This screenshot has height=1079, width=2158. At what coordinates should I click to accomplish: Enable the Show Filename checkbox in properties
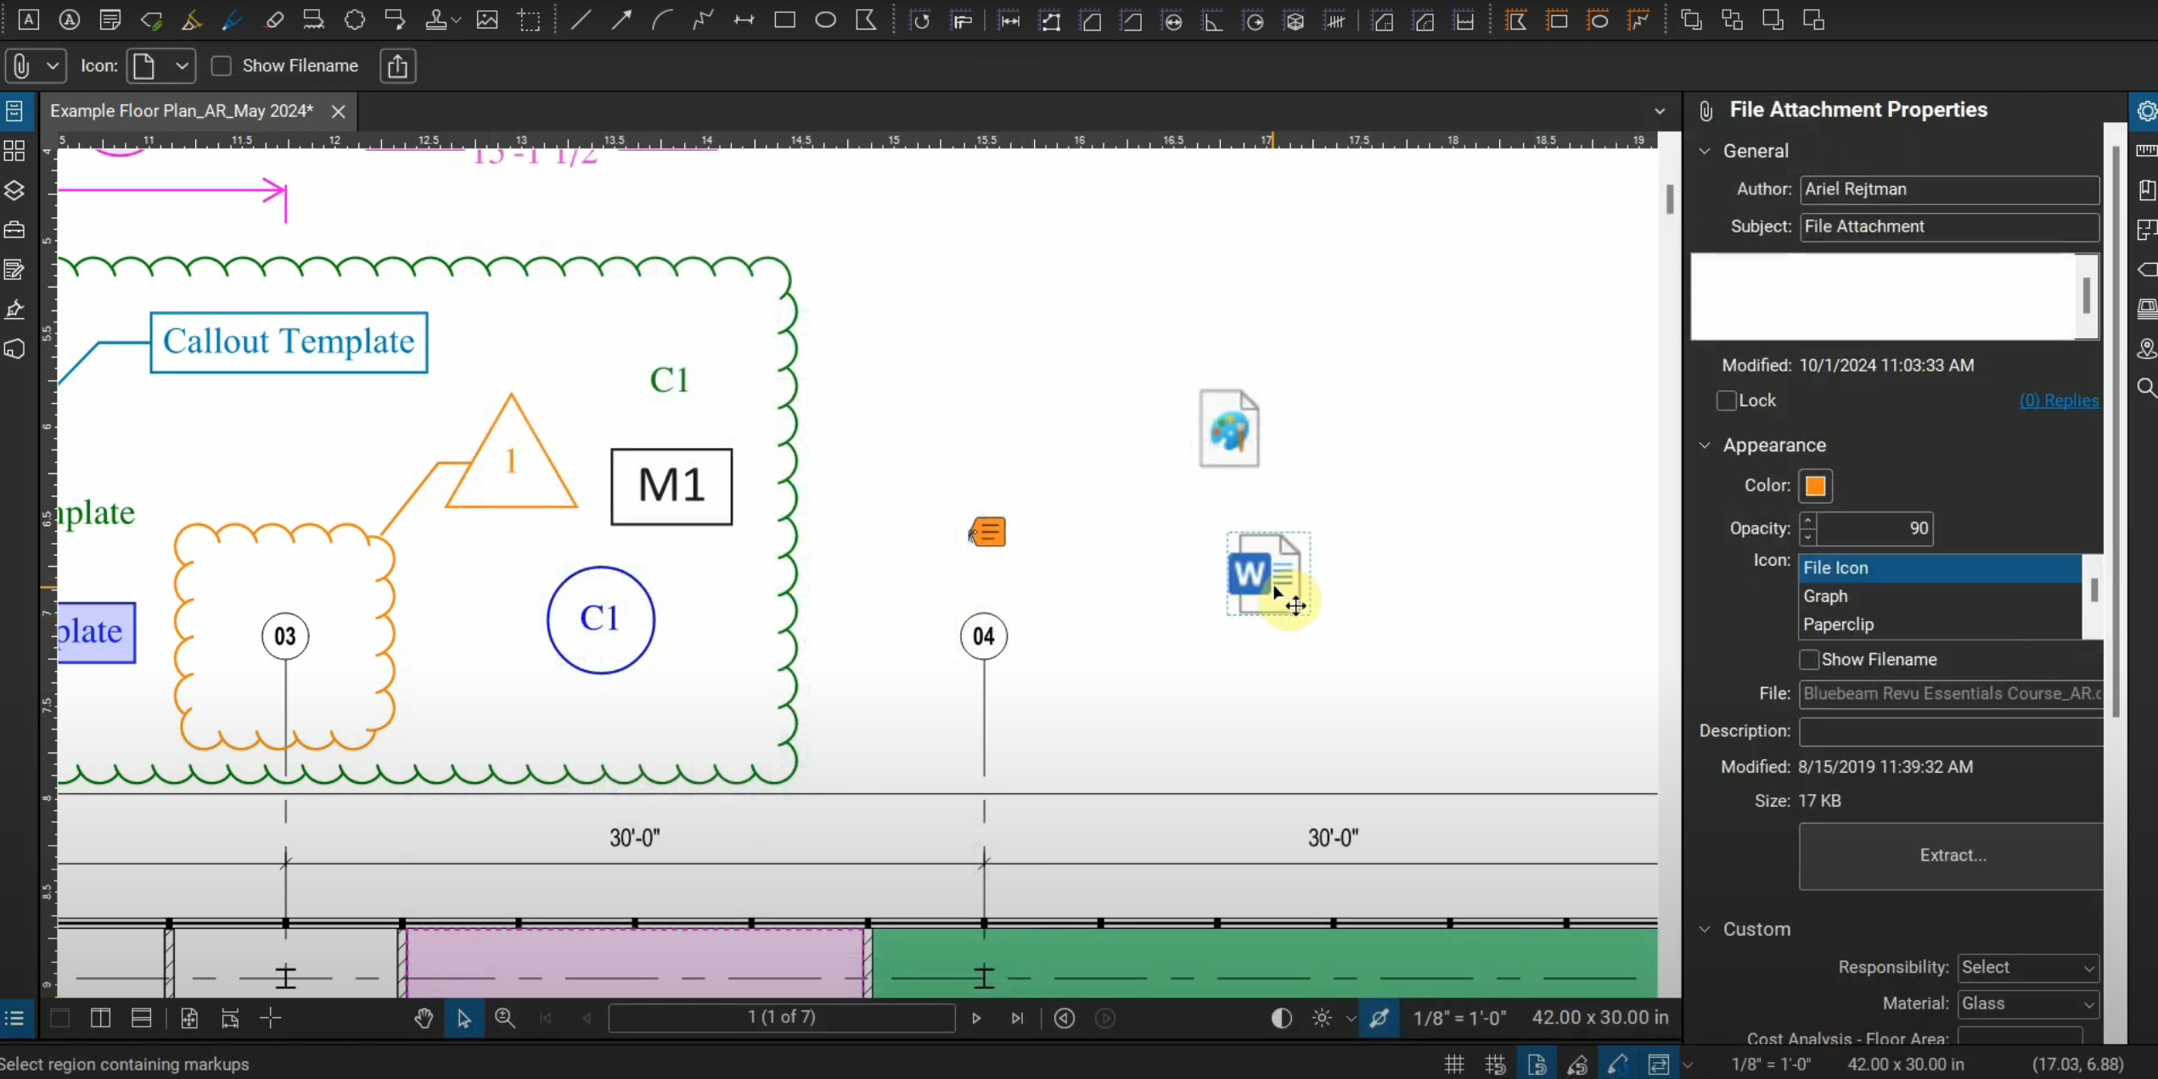tap(1810, 659)
